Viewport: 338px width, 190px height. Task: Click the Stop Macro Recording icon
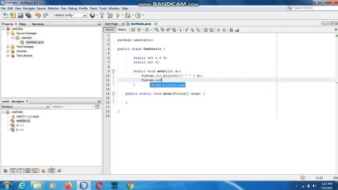(x=224, y=30)
